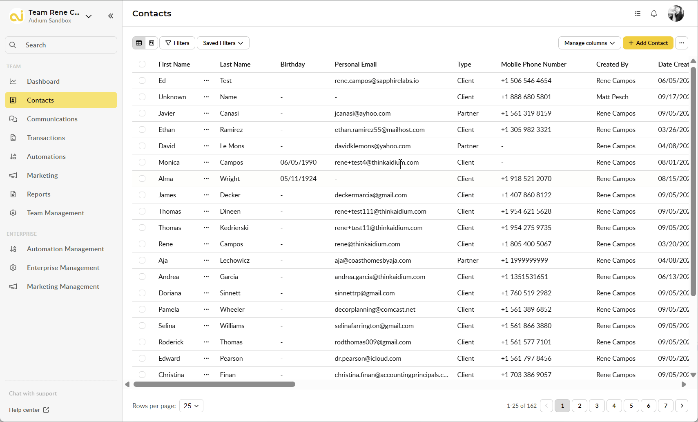The width and height of the screenshot is (698, 422).
Task: Open the Manage columns dropdown
Action: (x=589, y=43)
